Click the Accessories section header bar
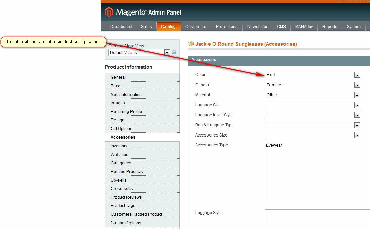Viewport: 370px width, 229px height. tap(279, 61)
